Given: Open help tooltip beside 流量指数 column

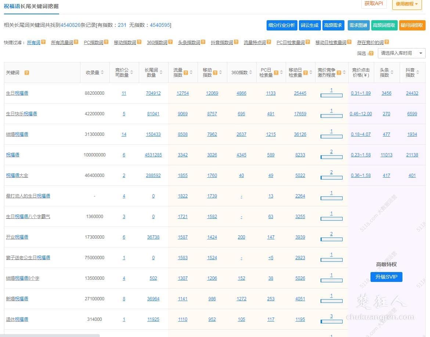Looking at the screenshot, I should (186, 72).
